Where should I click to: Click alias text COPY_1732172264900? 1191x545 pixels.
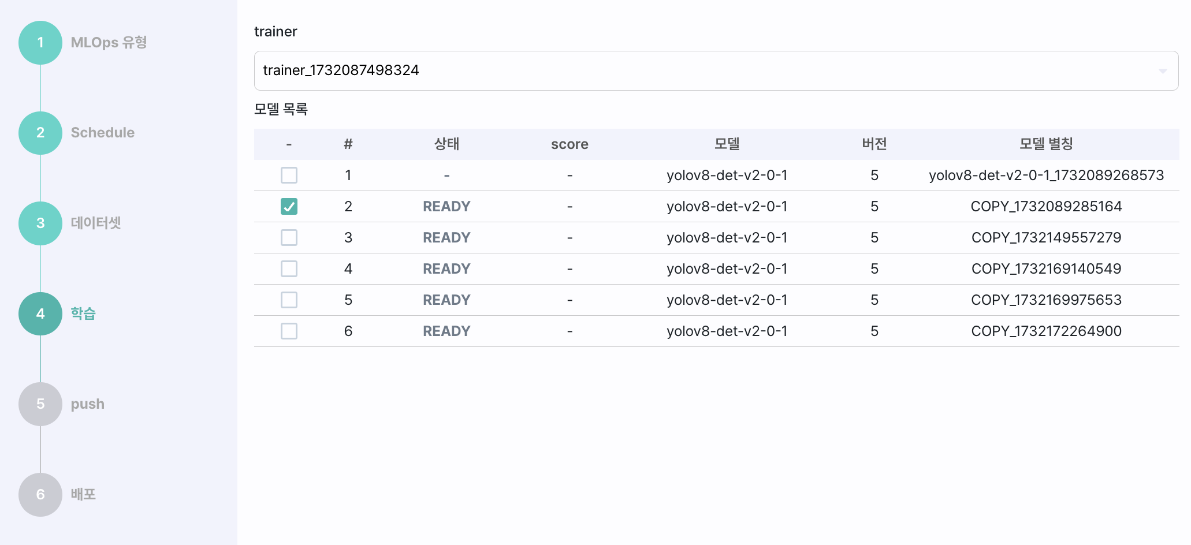click(1046, 331)
